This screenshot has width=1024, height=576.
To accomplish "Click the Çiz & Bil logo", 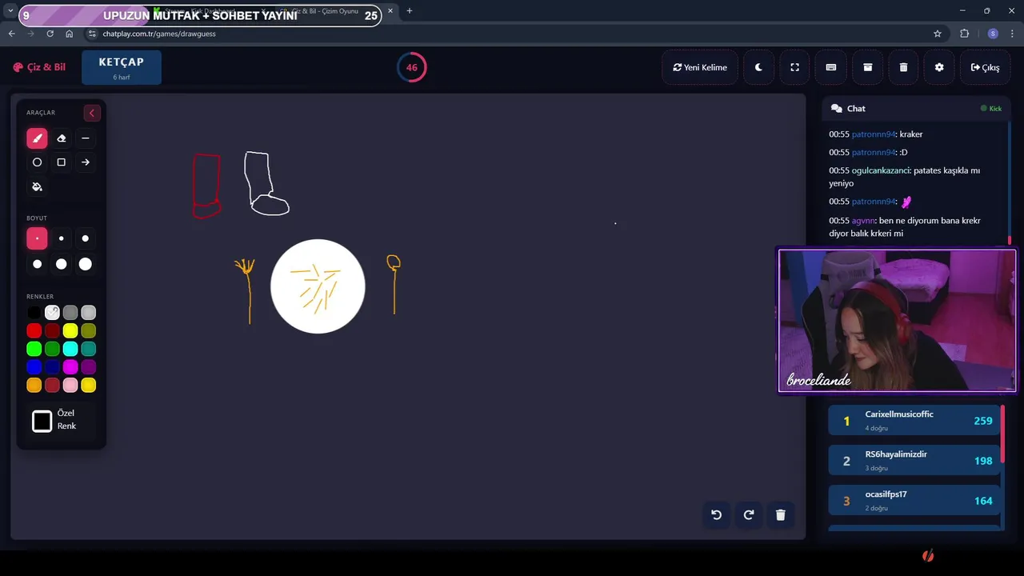I will [x=39, y=67].
